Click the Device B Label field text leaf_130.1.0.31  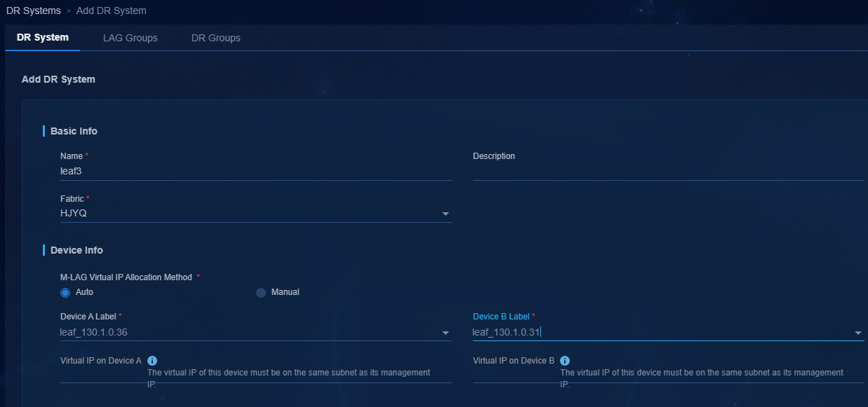tap(506, 332)
